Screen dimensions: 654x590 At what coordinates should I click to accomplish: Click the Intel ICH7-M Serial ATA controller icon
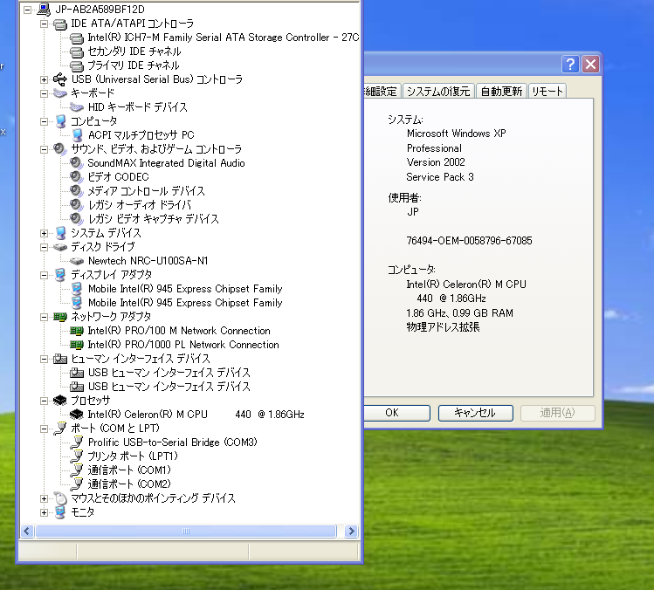tap(77, 38)
